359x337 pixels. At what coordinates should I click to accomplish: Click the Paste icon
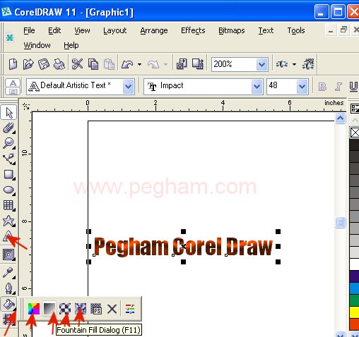pyautogui.click(x=109, y=64)
